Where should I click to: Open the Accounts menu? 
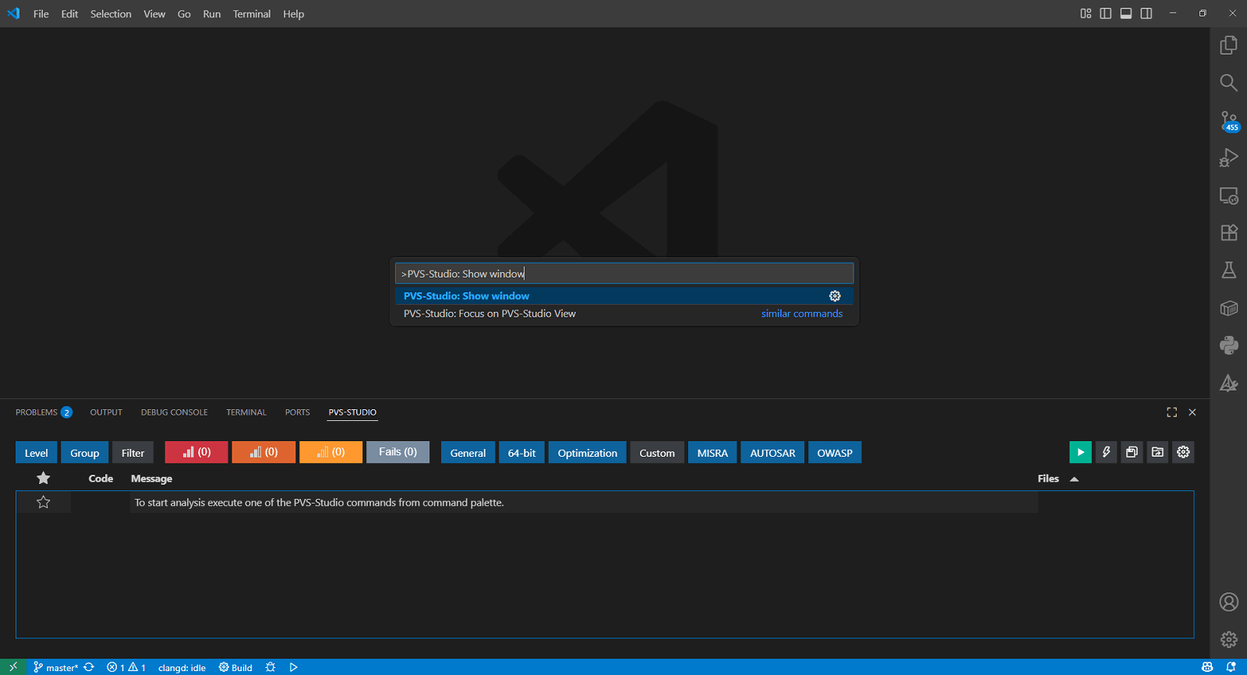coord(1228,602)
